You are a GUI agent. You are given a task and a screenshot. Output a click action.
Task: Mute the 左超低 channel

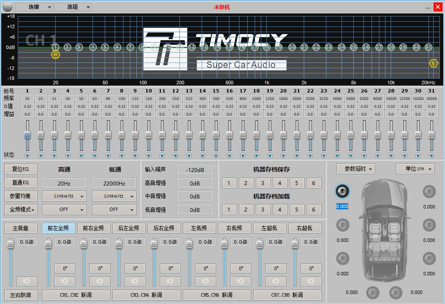coord(276,281)
